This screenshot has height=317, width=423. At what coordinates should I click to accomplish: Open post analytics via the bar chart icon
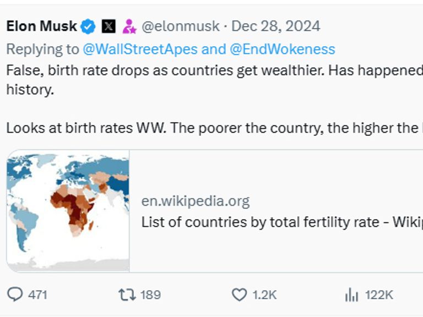click(351, 295)
